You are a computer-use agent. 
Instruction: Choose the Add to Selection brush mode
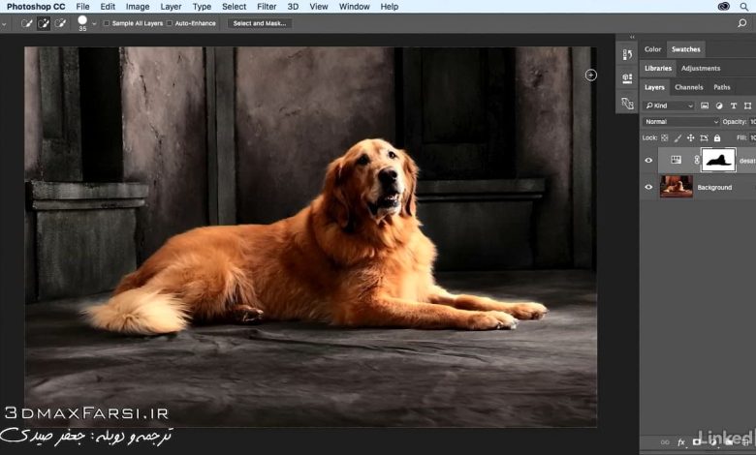click(44, 22)
